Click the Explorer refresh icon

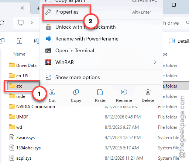2,23
